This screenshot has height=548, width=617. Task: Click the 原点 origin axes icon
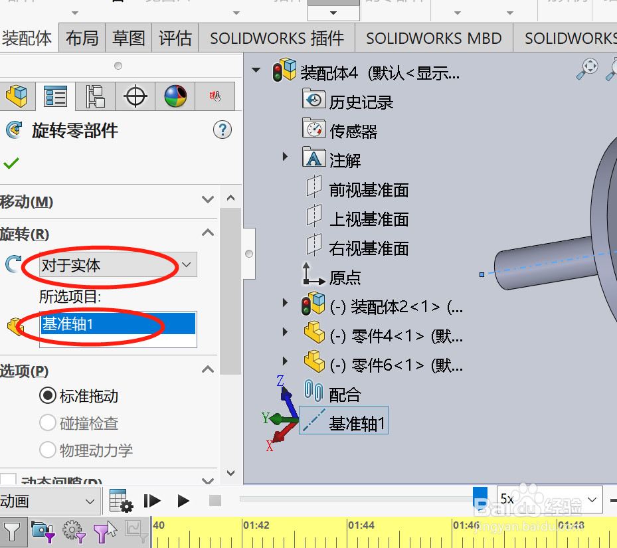pos(313,274)
